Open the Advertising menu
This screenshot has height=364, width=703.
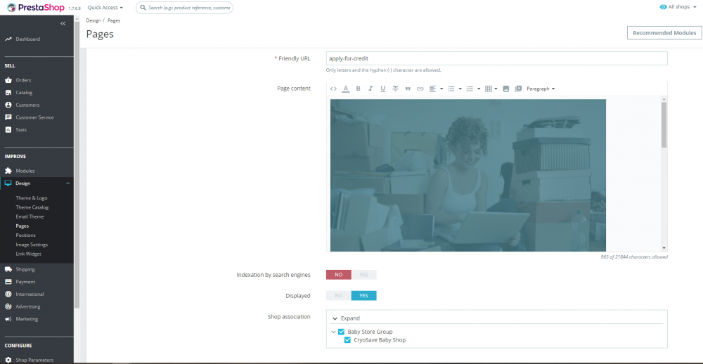[x=28, y=306]
